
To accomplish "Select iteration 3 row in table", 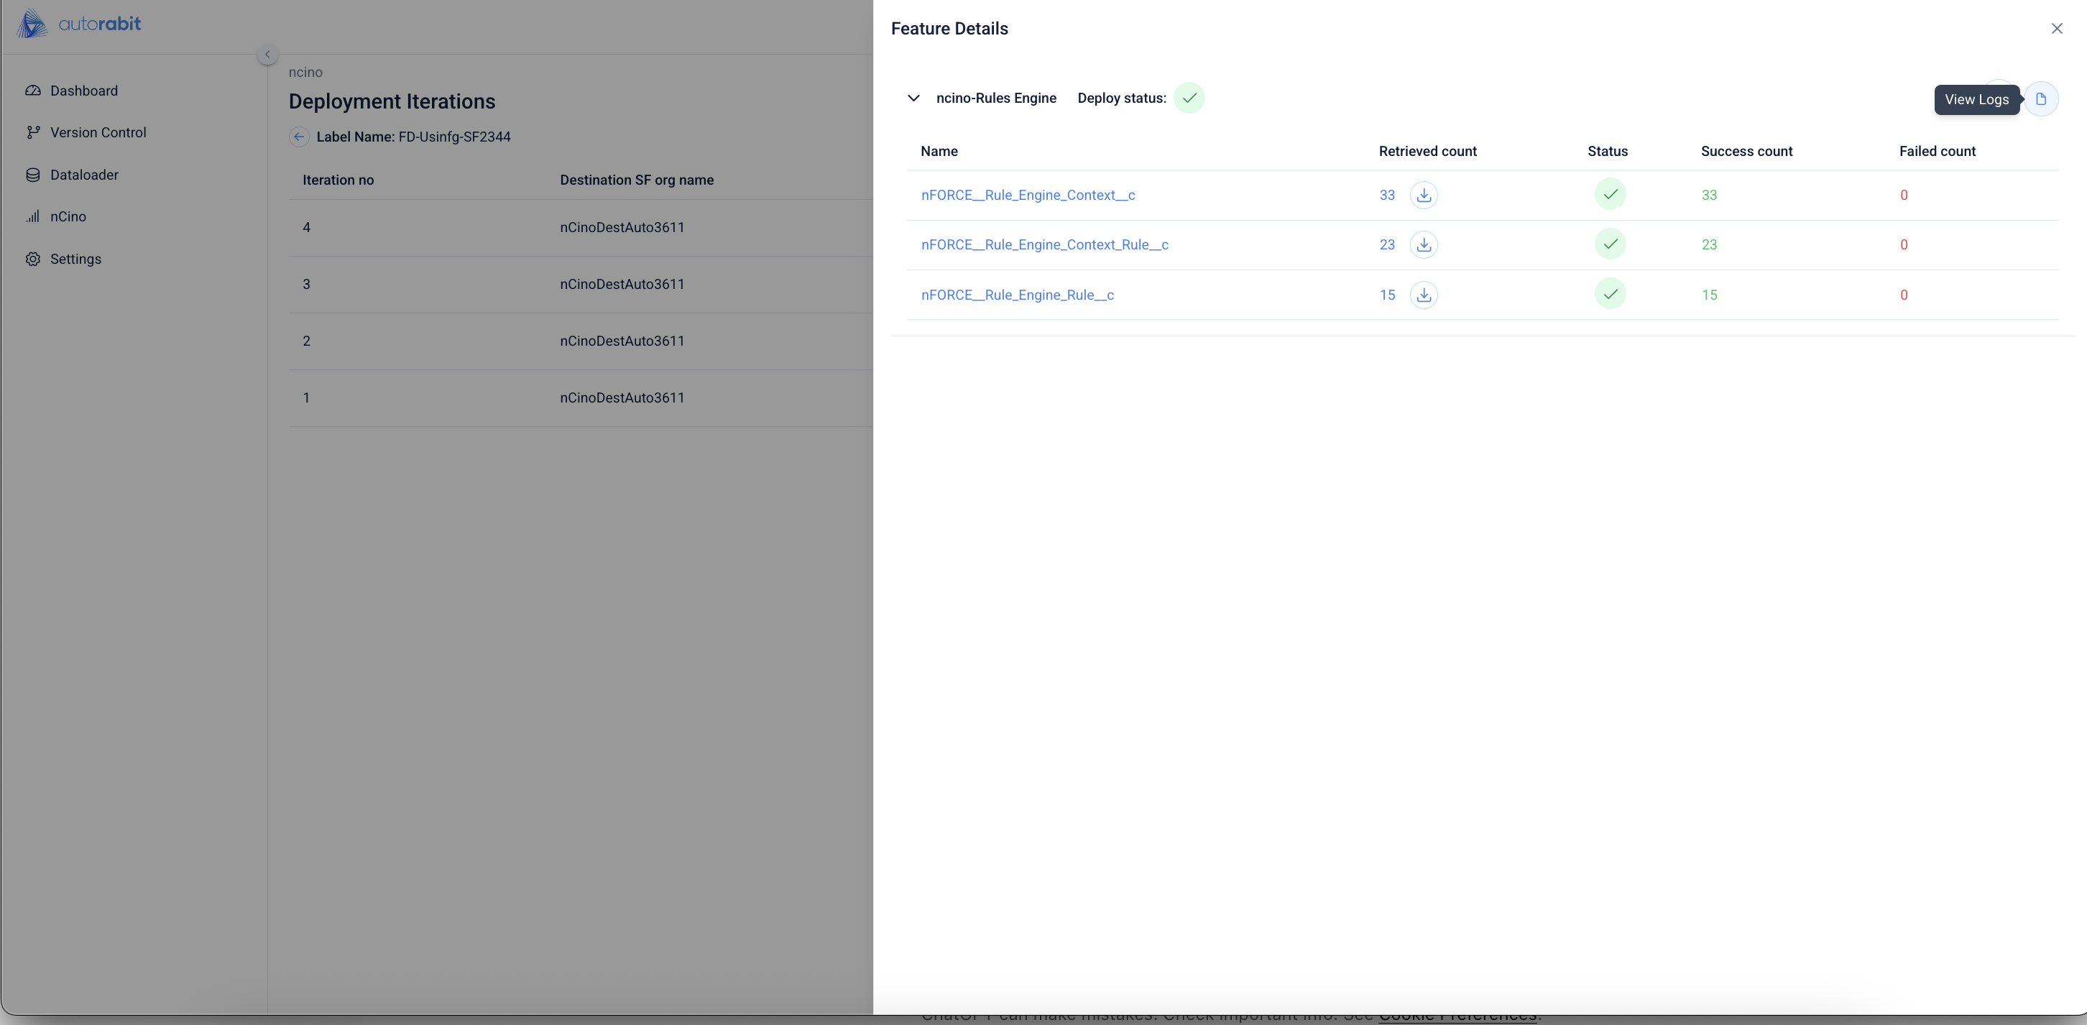I will click(306, 285).
